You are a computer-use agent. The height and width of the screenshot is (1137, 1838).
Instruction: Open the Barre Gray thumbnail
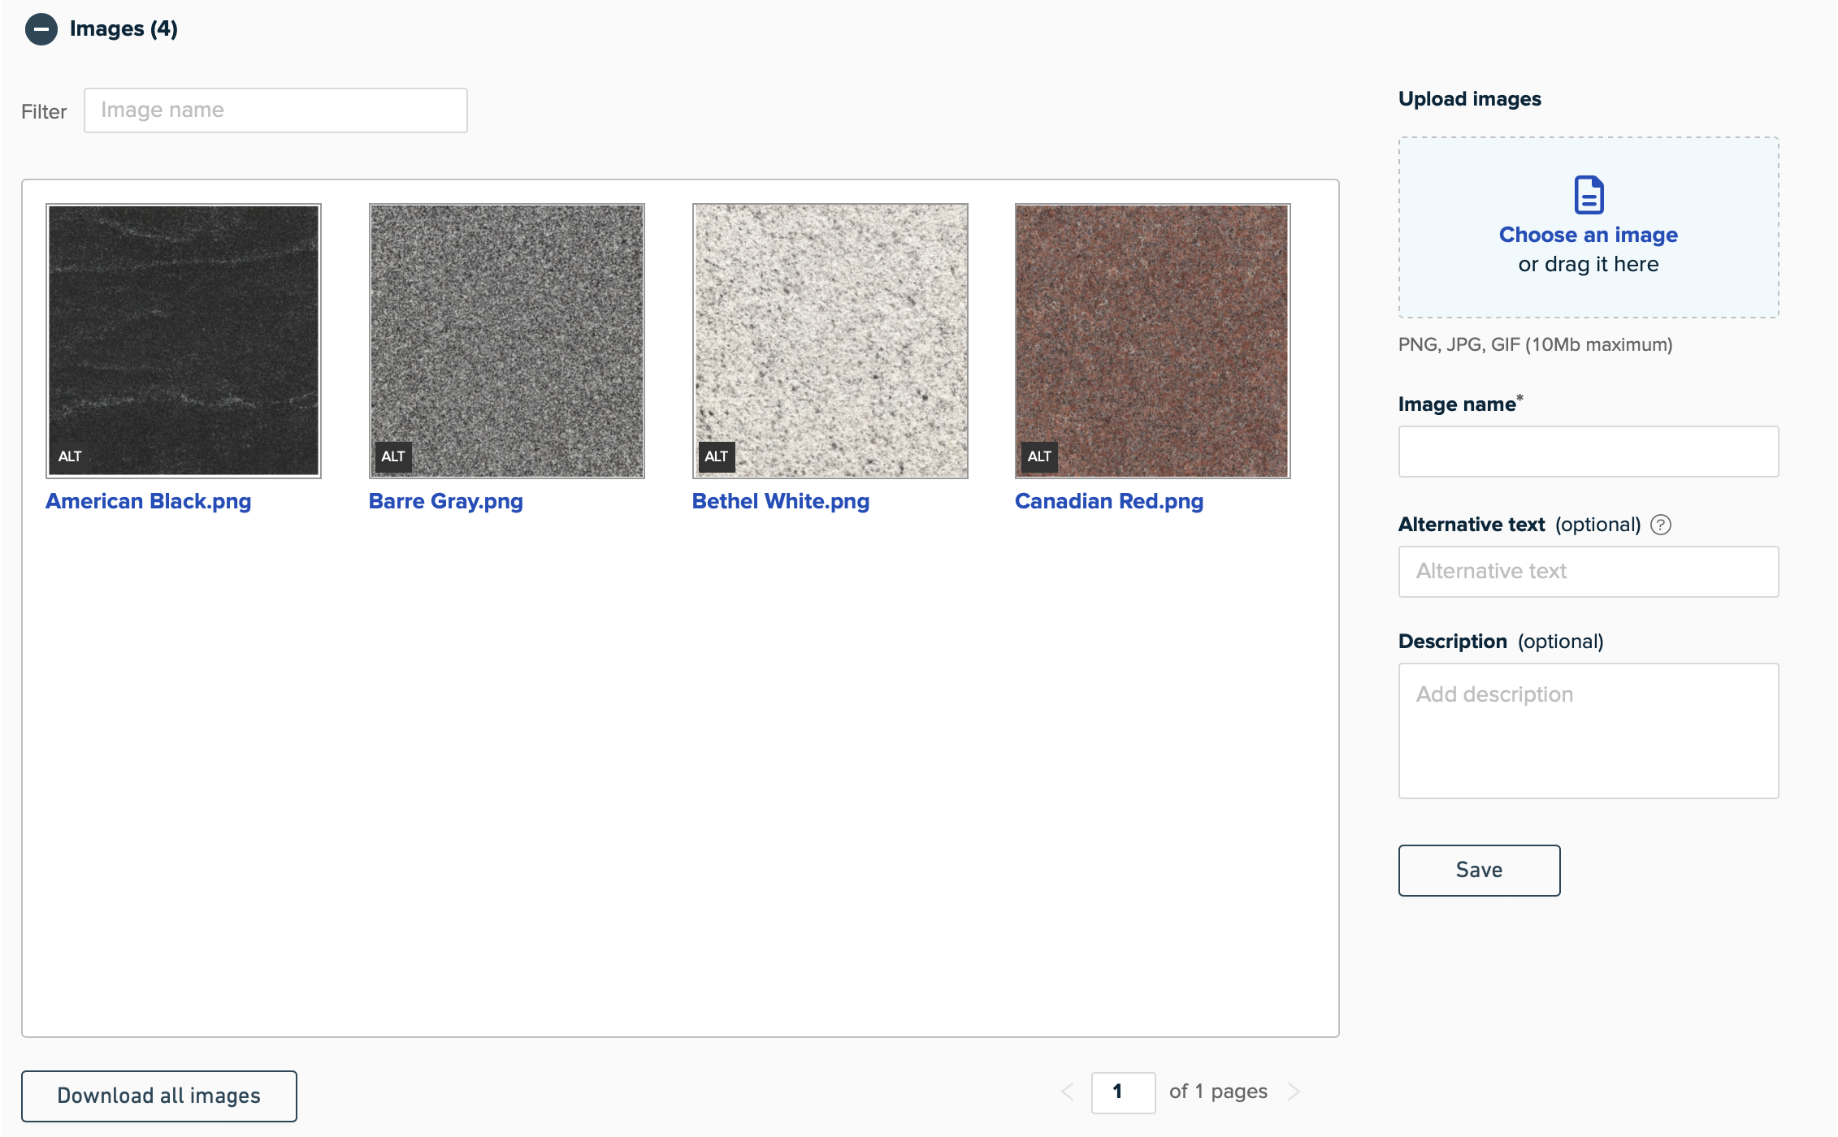pos(507,340)
